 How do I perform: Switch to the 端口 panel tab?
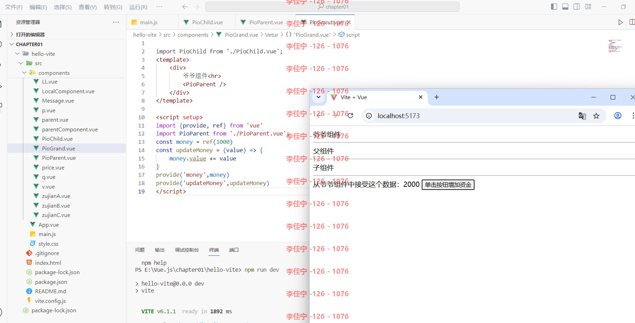tap(234, 250)
